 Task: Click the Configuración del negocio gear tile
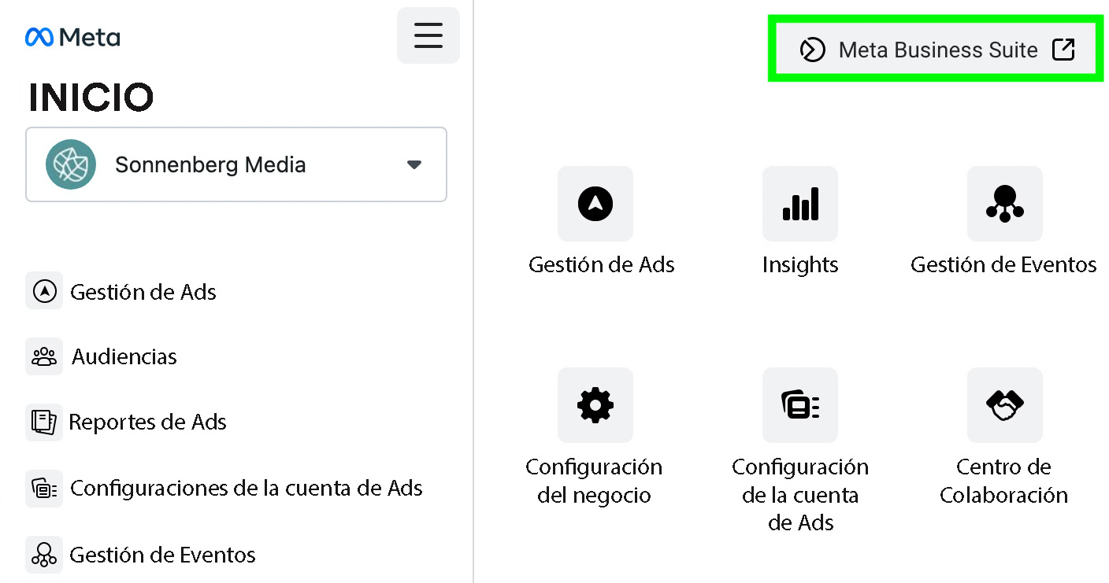tap(595, 405)
